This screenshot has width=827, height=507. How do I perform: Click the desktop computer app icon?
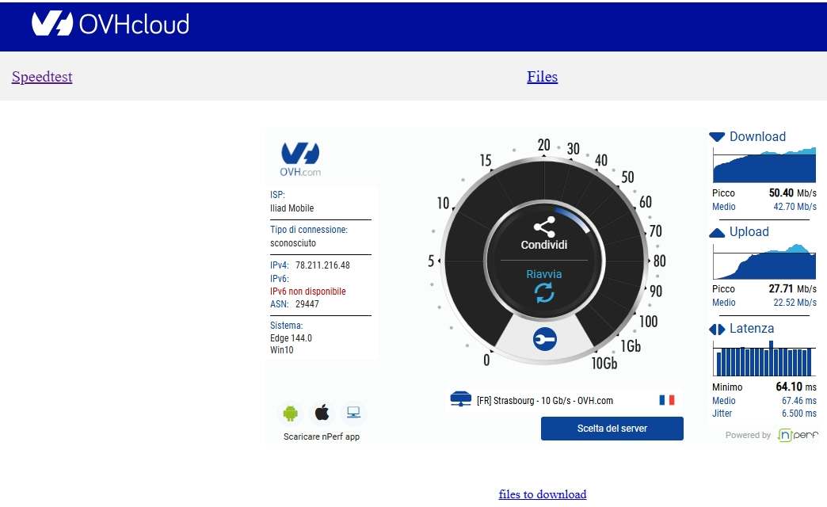[x=353, y=413]
